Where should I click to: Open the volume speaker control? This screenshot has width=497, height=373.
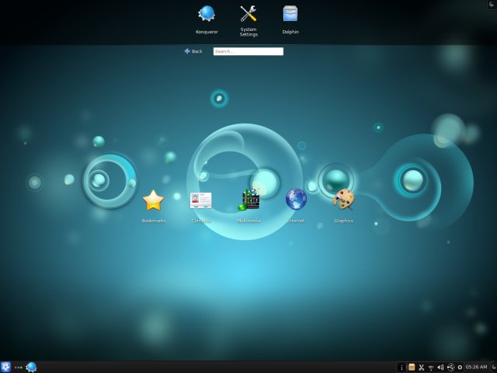click(x=440, y=367)
